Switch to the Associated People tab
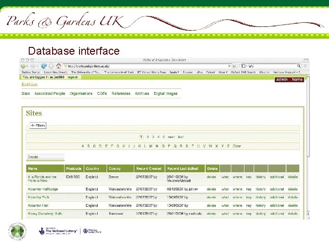This screenshot has height=246, width=329. pyautogui.click(x=50, y=93)
